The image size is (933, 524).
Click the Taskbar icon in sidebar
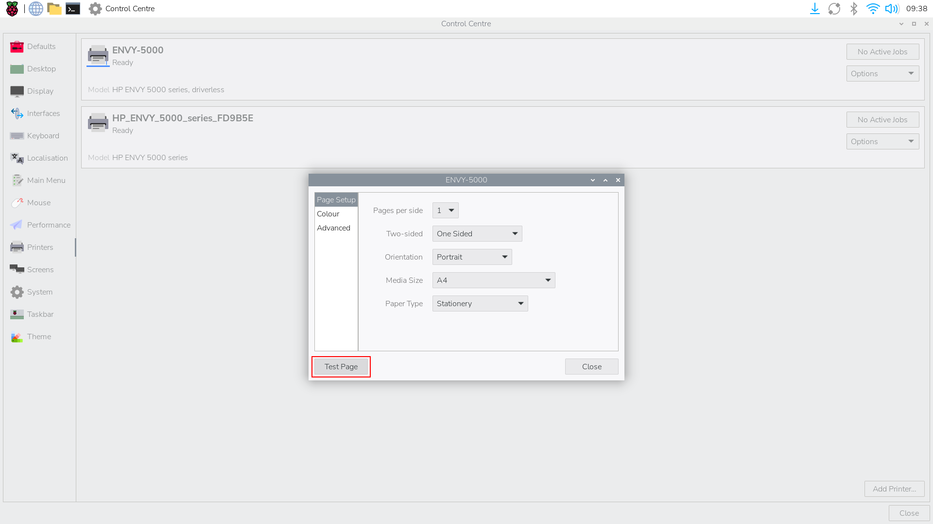point(17,314)
